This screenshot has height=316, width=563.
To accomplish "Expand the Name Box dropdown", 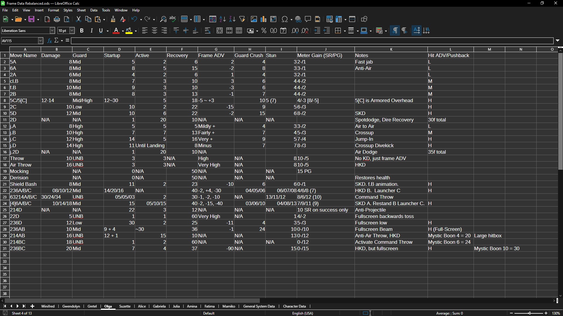I will pos(41,41).
